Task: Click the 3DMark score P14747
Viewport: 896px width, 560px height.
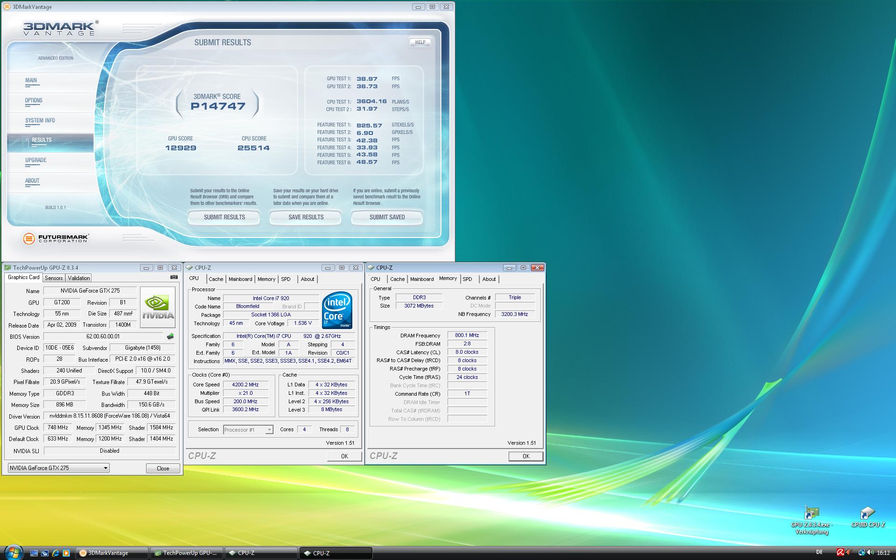Action: pos(218,106)
